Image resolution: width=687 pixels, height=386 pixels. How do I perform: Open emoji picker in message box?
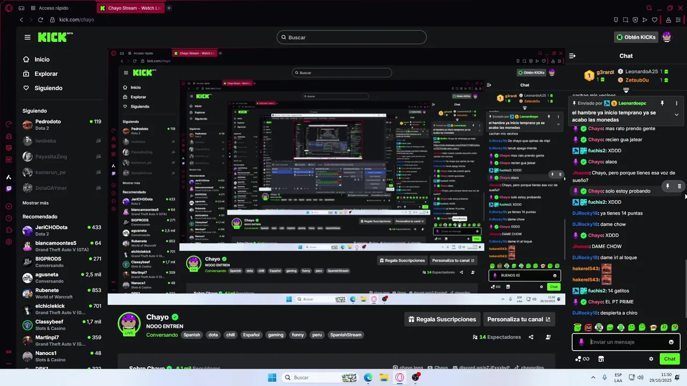coord(671,342)
